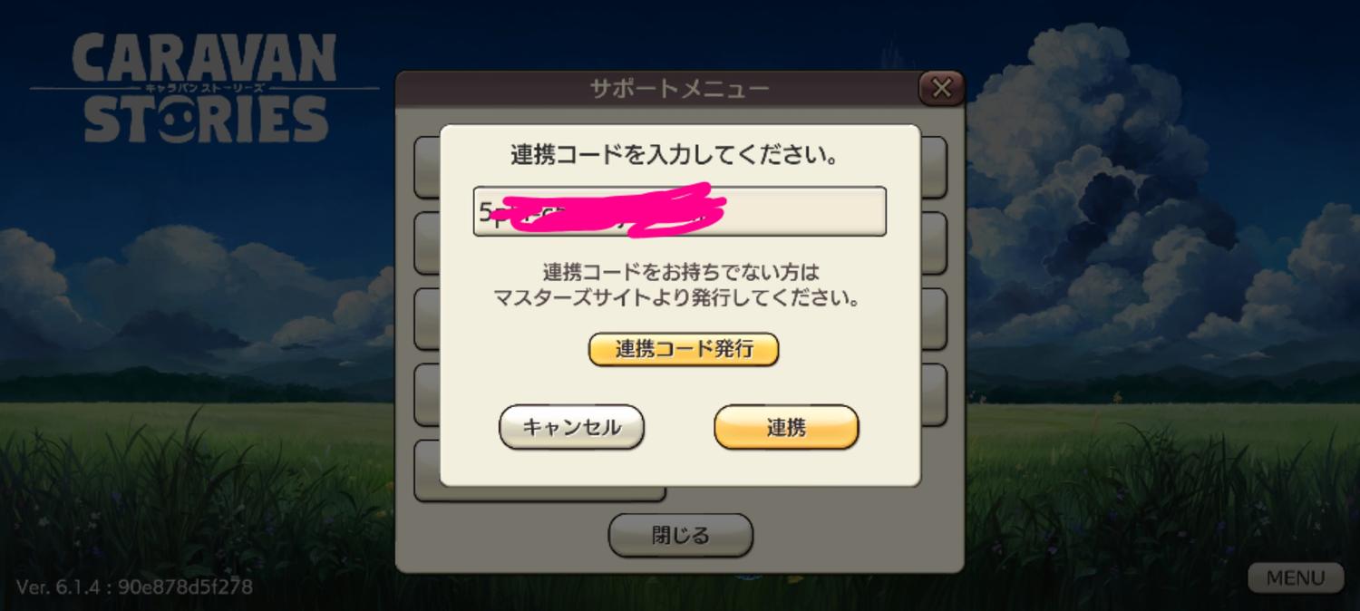The width and height of the screenshot is (1360, 611).
Task: Confirm linking with the 連携 button
Action: coord(786,427)
